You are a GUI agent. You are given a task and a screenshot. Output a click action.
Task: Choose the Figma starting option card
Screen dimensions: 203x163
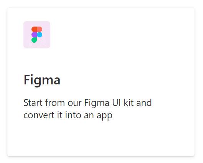(x=101, y=82)
